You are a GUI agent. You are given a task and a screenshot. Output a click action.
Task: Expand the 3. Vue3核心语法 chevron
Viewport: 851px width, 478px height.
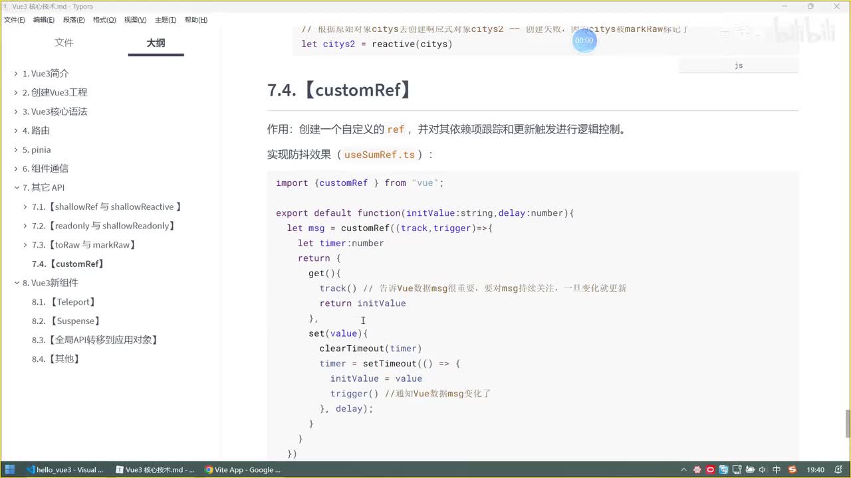pyautogui.click(x=16, y=112)
